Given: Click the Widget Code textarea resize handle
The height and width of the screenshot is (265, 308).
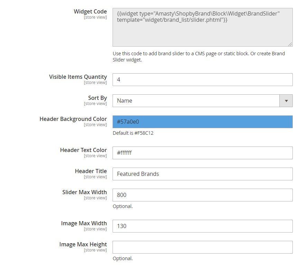Looking at the screenshot, I should 290,44.
